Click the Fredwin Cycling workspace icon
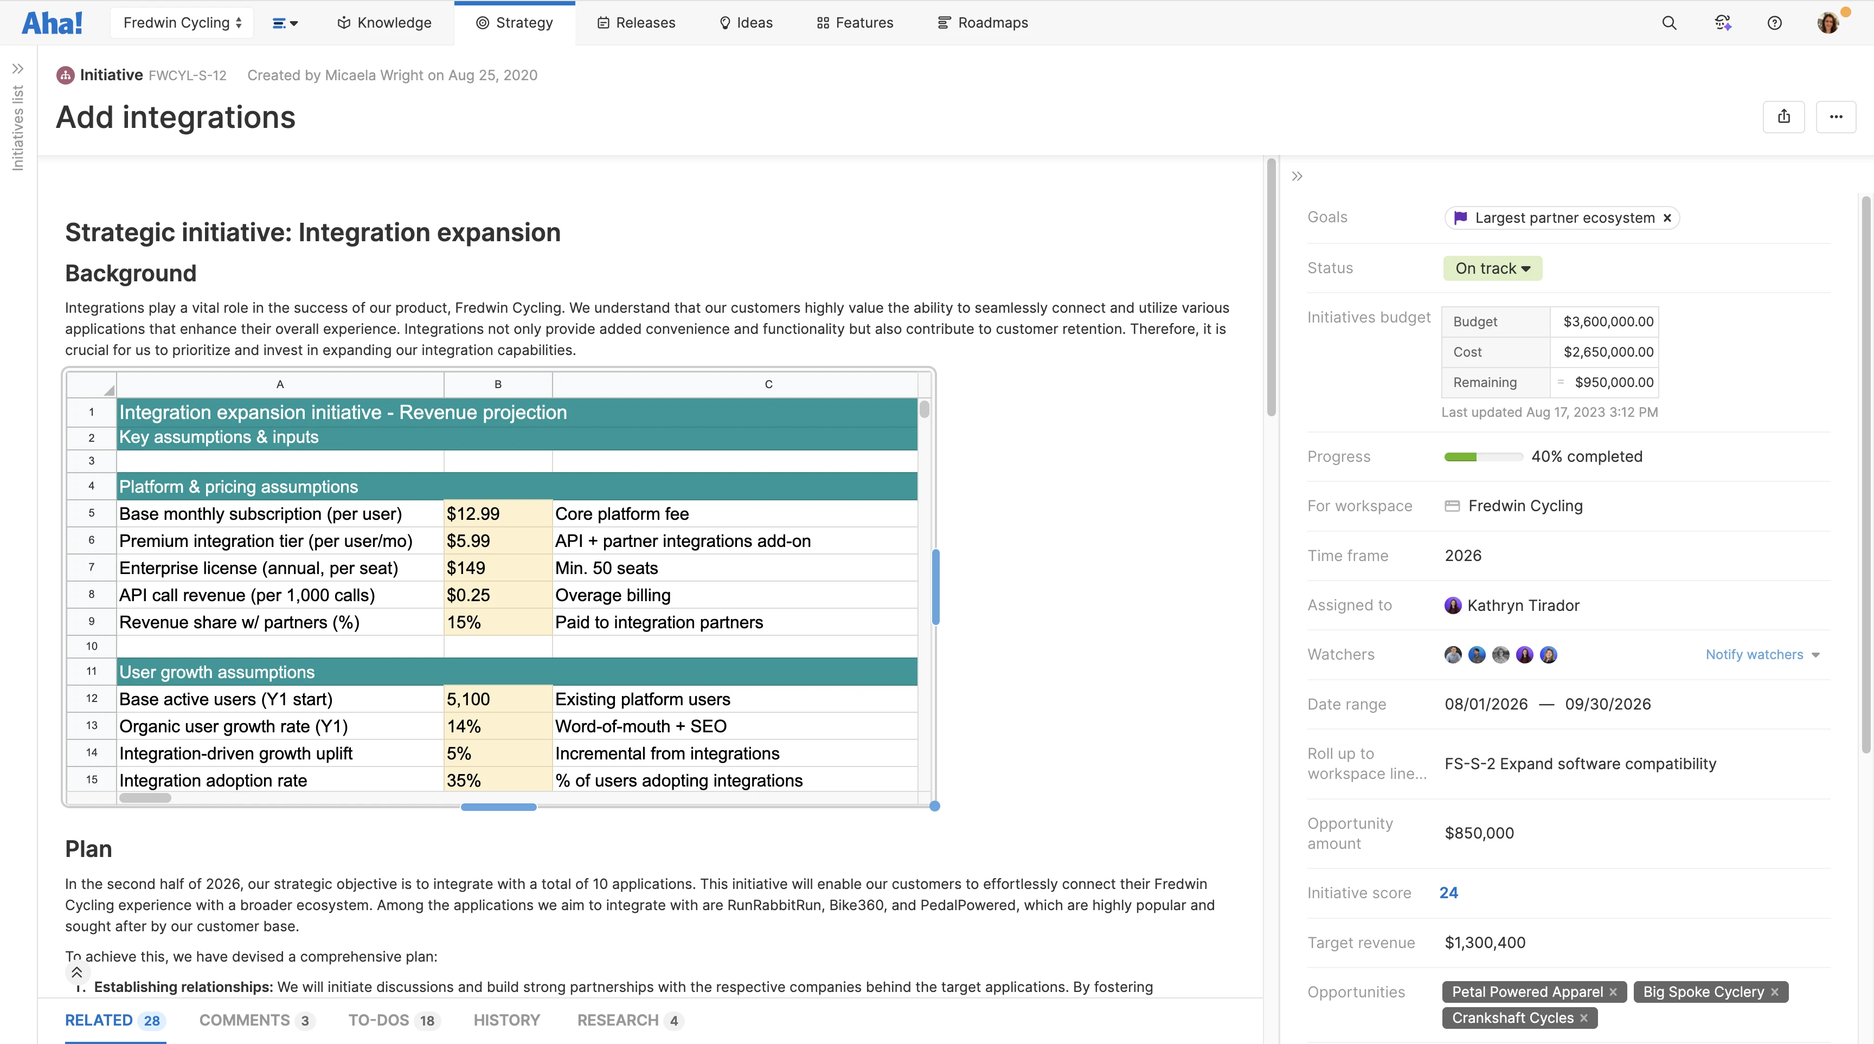 pyautogui.click(x=1452, y=506)
